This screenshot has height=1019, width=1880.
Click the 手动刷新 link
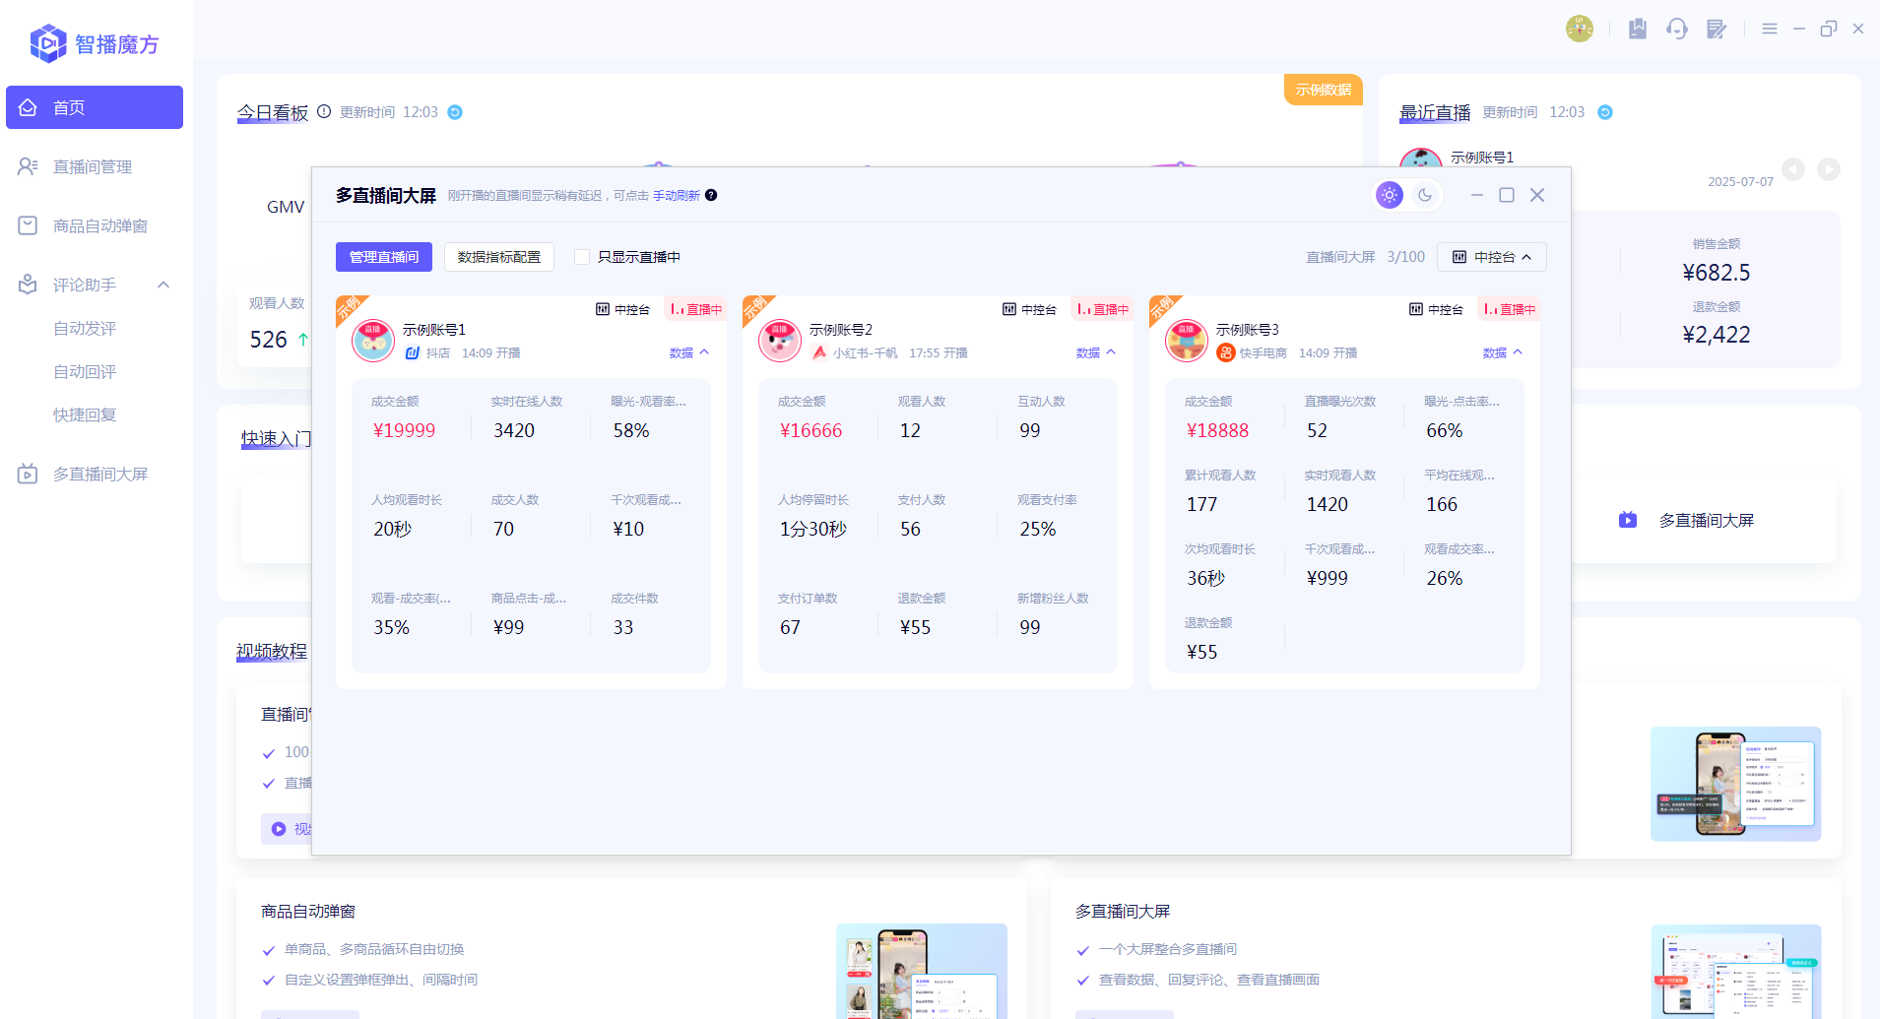[677, 196]
